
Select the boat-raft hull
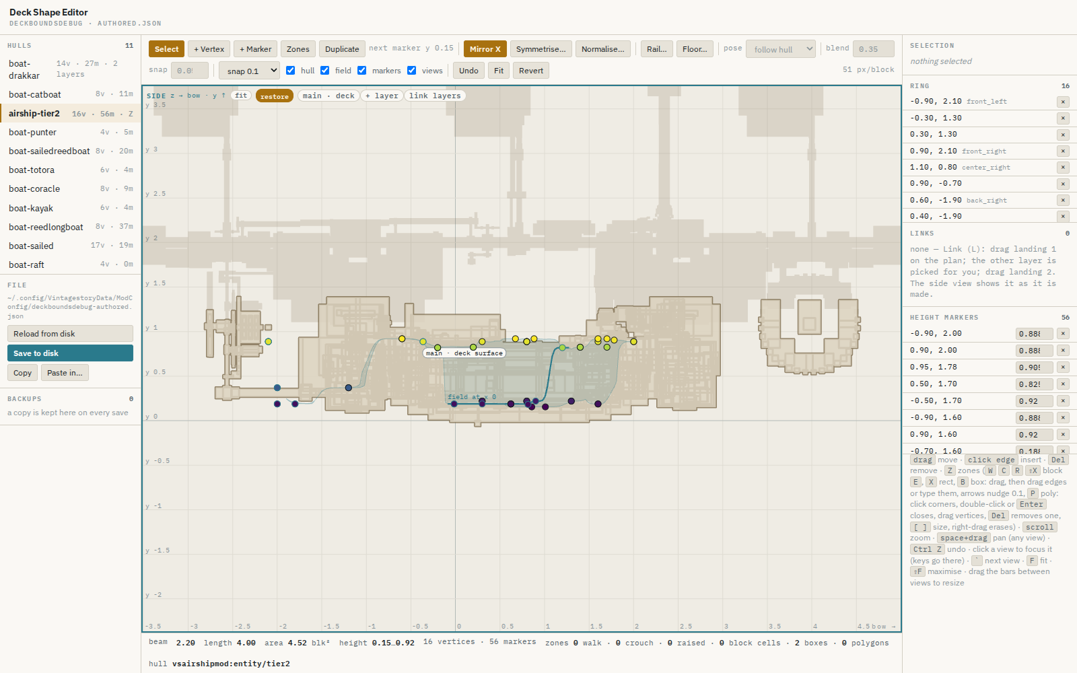pos(71,265)
